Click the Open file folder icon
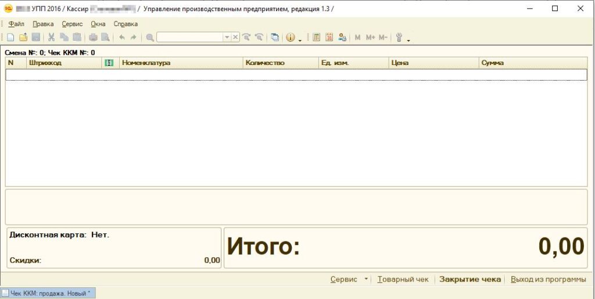The image size is (595, 299). pyautogui.click(x=23, y=37)
